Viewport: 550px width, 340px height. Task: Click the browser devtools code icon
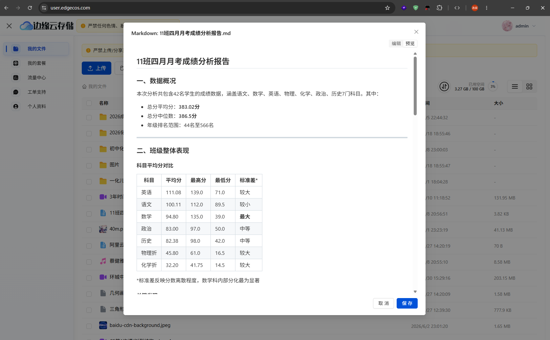tap(457, 8)
